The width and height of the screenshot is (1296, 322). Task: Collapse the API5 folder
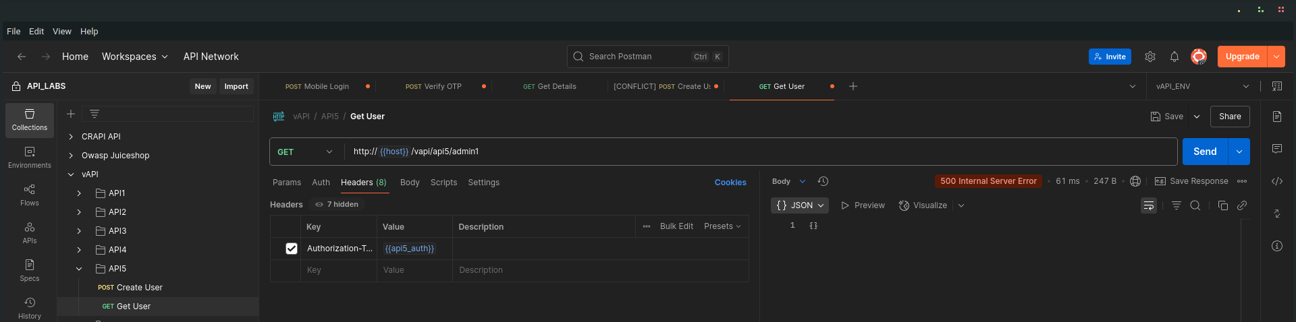(79, 269)
